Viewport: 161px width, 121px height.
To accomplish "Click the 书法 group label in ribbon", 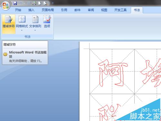I will coord(27,37).
